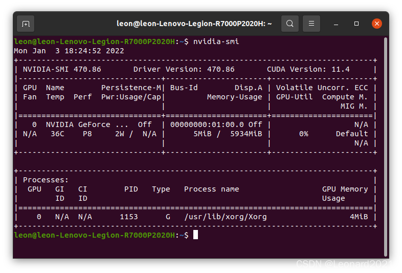Click the window title text
This screenshot has width=402, height=273.
tap(194, 24)
